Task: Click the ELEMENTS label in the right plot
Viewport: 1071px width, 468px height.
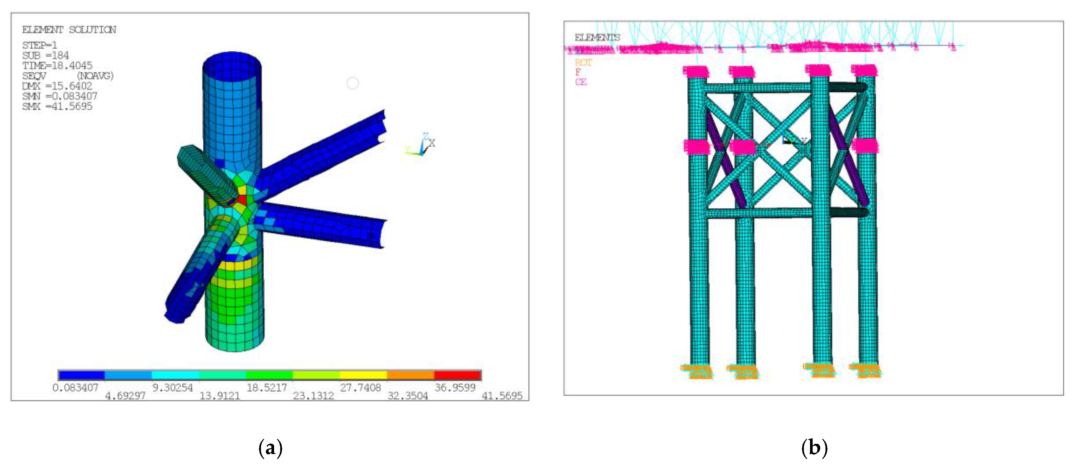Action: click(x=597, y=37)
